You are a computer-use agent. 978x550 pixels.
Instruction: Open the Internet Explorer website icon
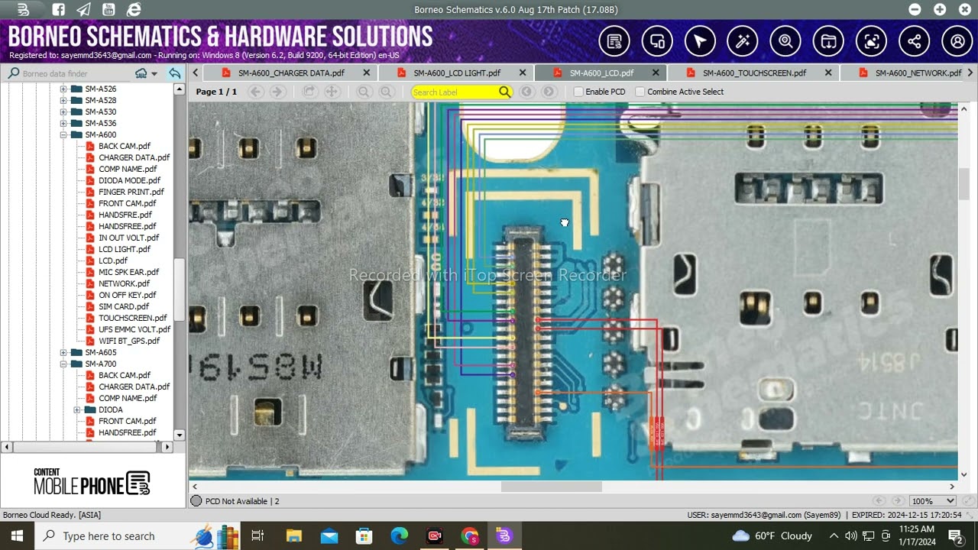click(134, 10)
